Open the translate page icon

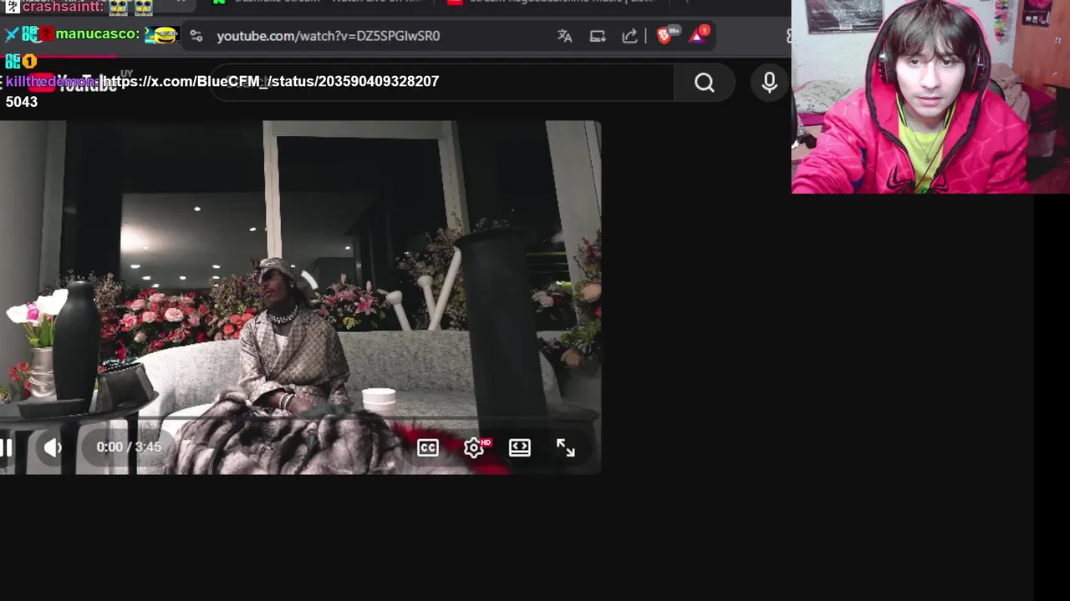(x=565, y=36)
